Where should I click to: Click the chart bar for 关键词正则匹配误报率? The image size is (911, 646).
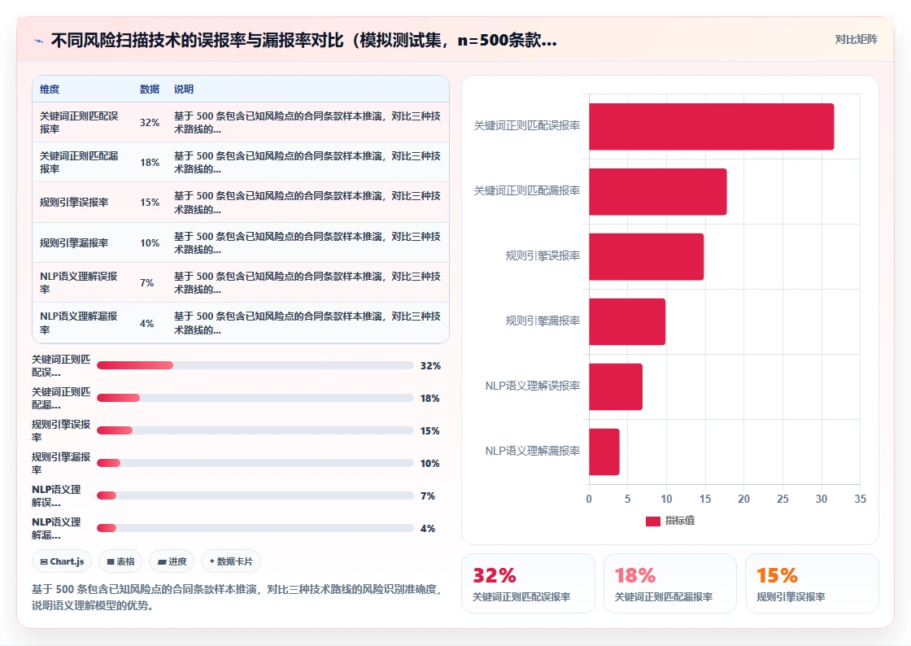(x=711, y=127)
